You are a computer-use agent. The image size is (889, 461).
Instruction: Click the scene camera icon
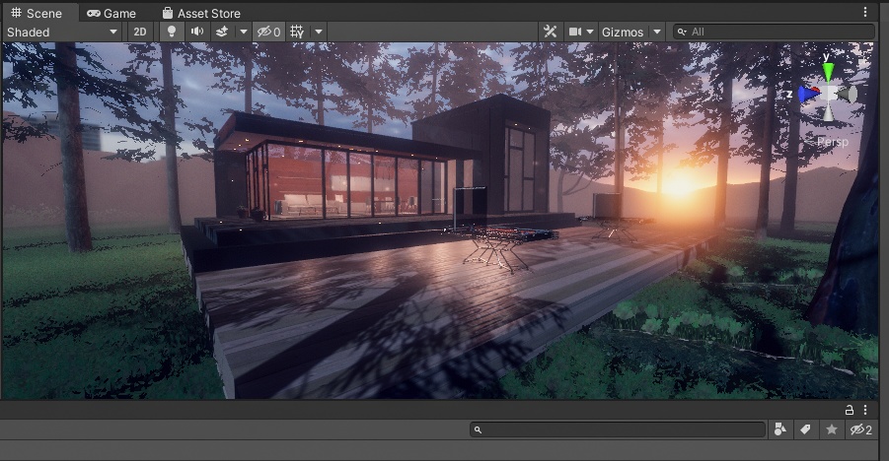point(575,32)
